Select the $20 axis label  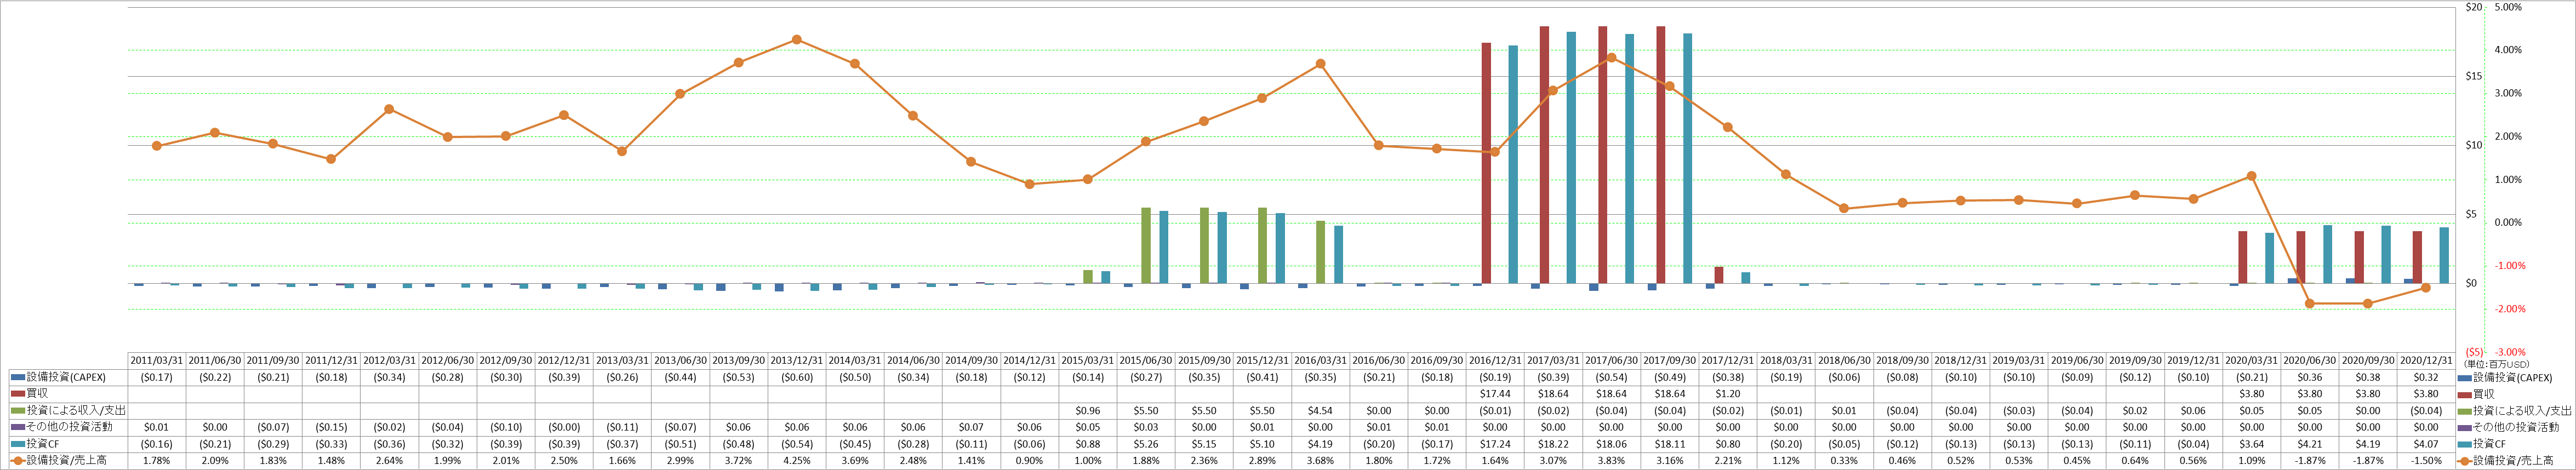[x=2474, y=7]
